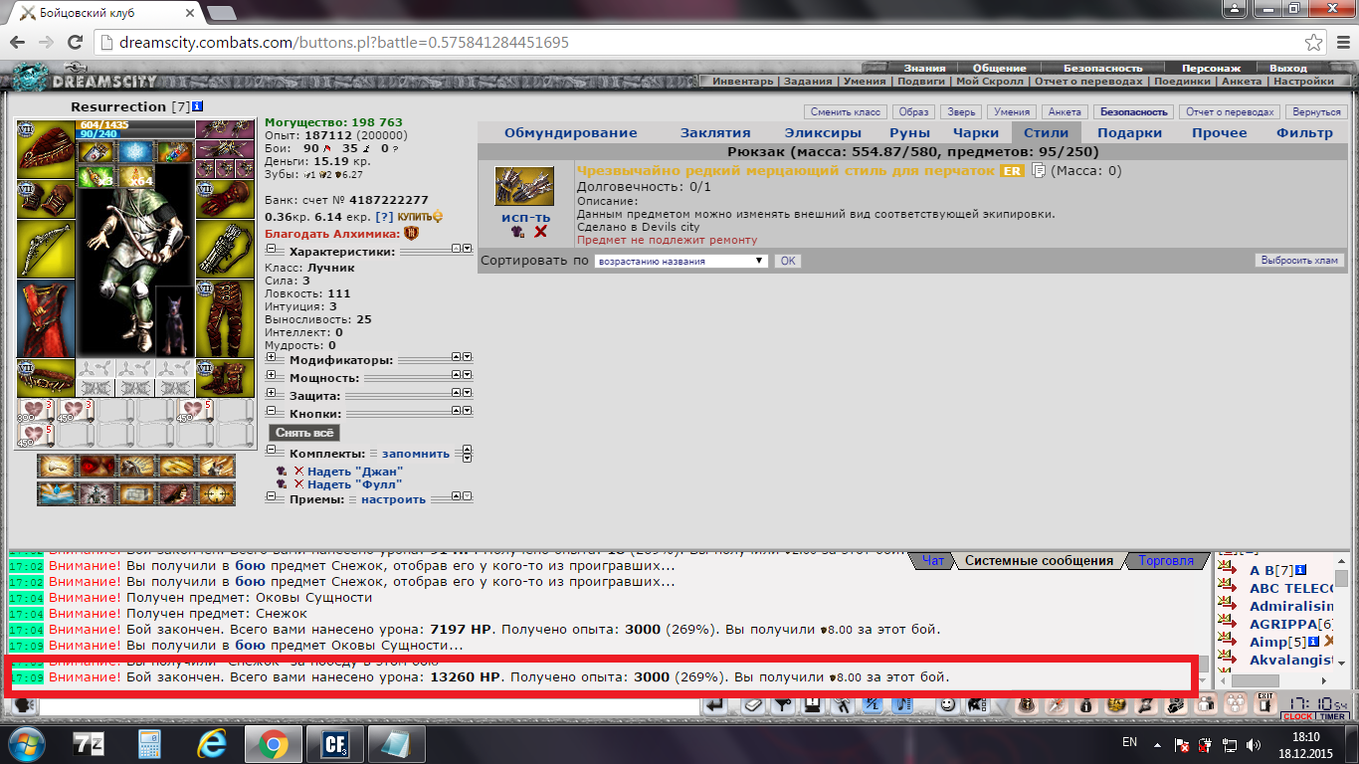Click the send message arrow icon
The height and width of the screenshot is (764, 1359).
pyautogui.click(x=715, y=704)
